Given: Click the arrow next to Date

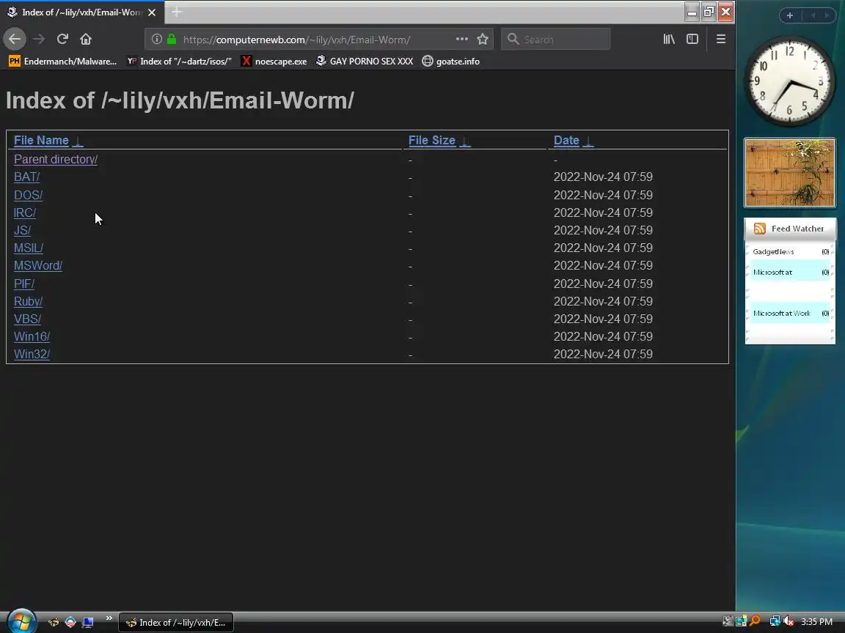Looking at the screenshot, I should click(x=588, y=141).
